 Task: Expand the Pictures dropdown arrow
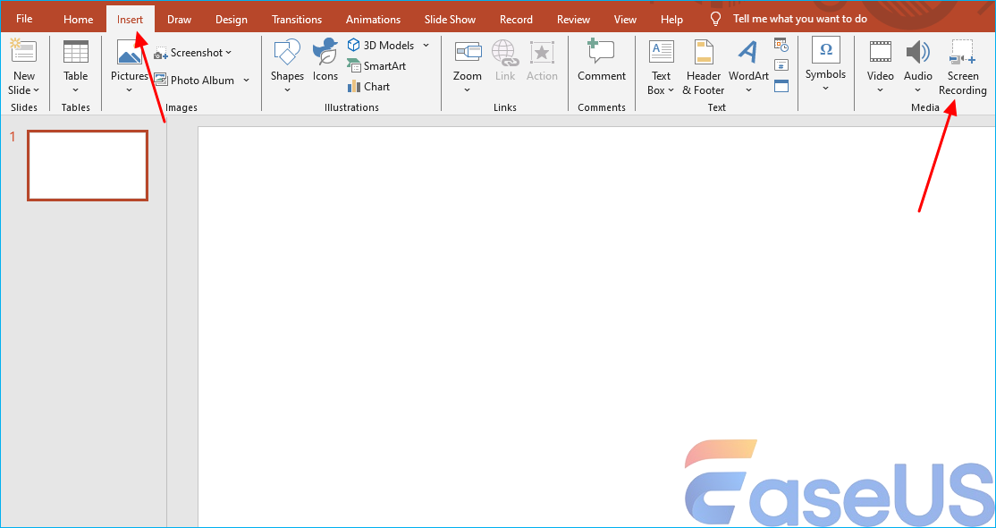pyautogui.click(x=130, y=90)
